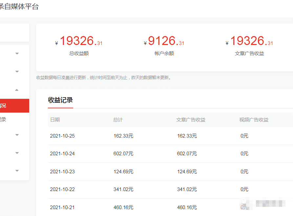
Task: Click the 总收益额 amount ¥19326.31
Action: [79, 41]
